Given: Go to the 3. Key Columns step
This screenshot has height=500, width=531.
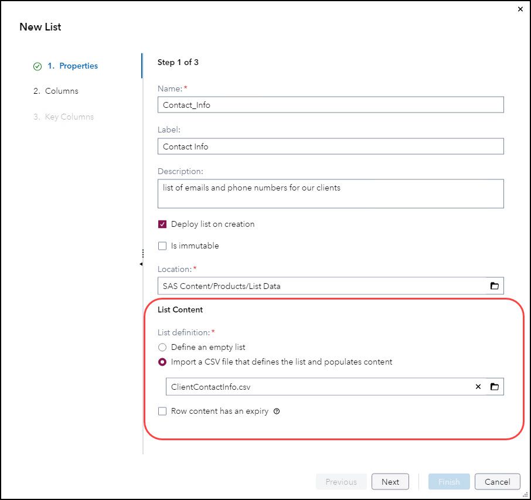Looking at the screenshot, I should 64,117.
